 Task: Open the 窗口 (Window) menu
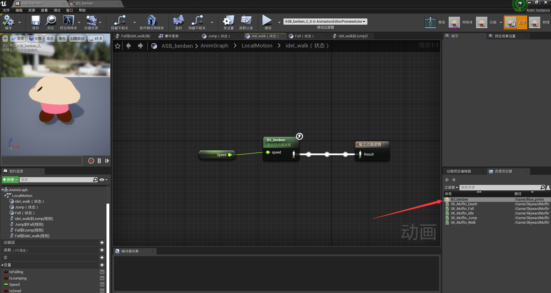coord(69,10)
